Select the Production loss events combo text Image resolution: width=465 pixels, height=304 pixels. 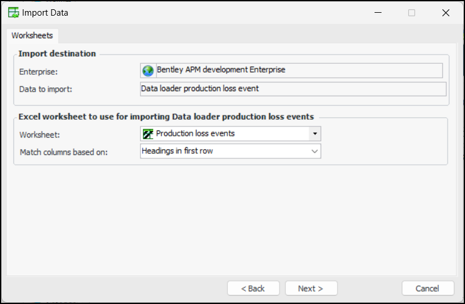coord(195,133)
